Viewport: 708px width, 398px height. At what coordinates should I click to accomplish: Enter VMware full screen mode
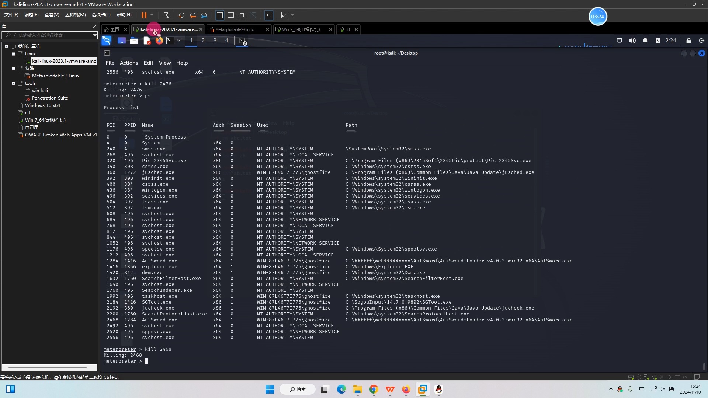(242, 15)
